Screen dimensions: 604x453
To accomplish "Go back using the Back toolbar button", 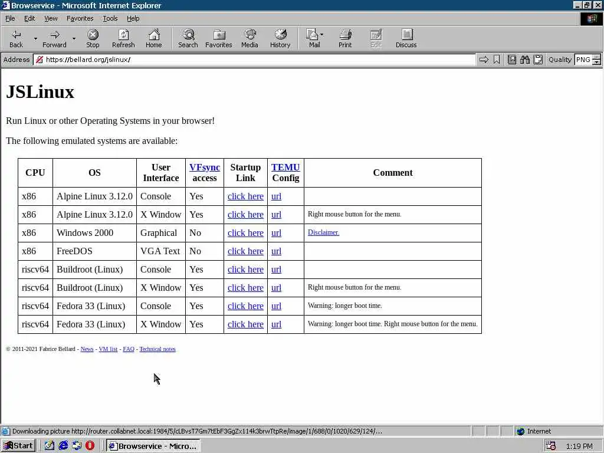I will click(x=16, y=38).
